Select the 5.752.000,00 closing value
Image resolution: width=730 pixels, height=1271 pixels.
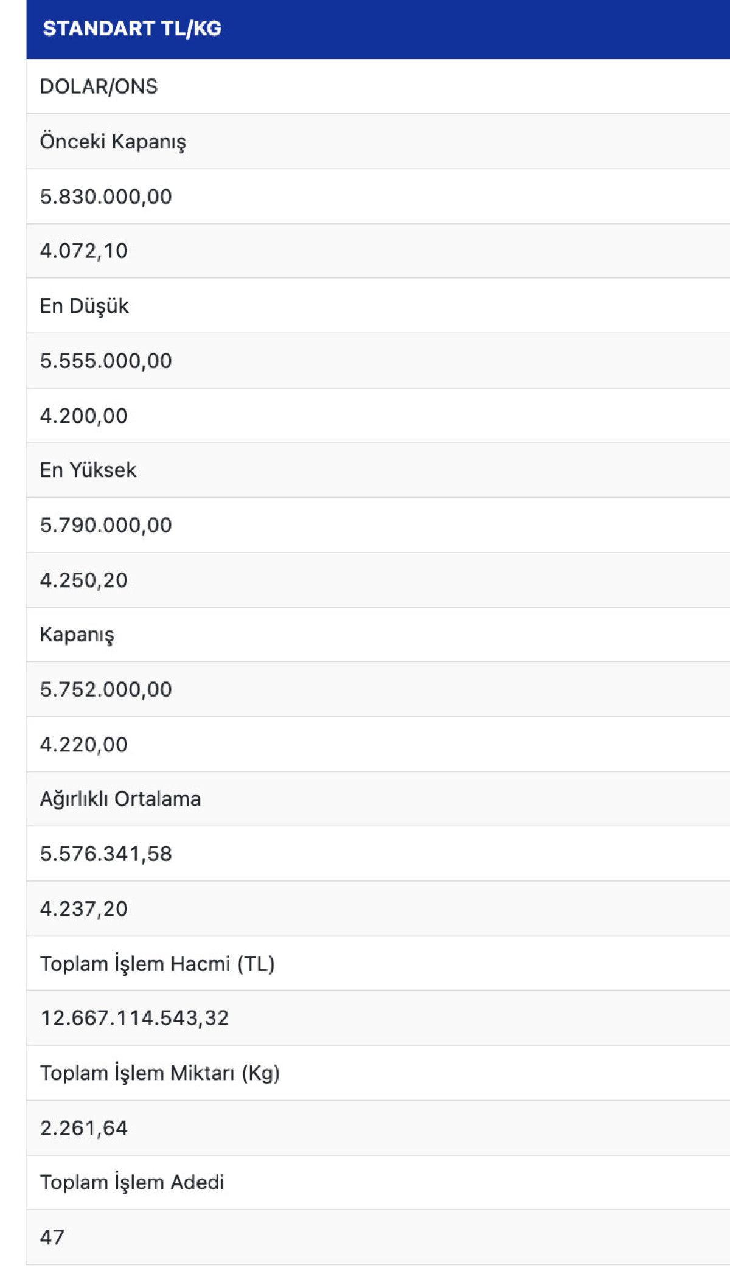point(106,689)
